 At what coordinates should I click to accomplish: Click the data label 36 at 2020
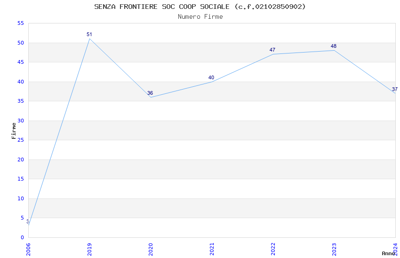coord(150,93)
